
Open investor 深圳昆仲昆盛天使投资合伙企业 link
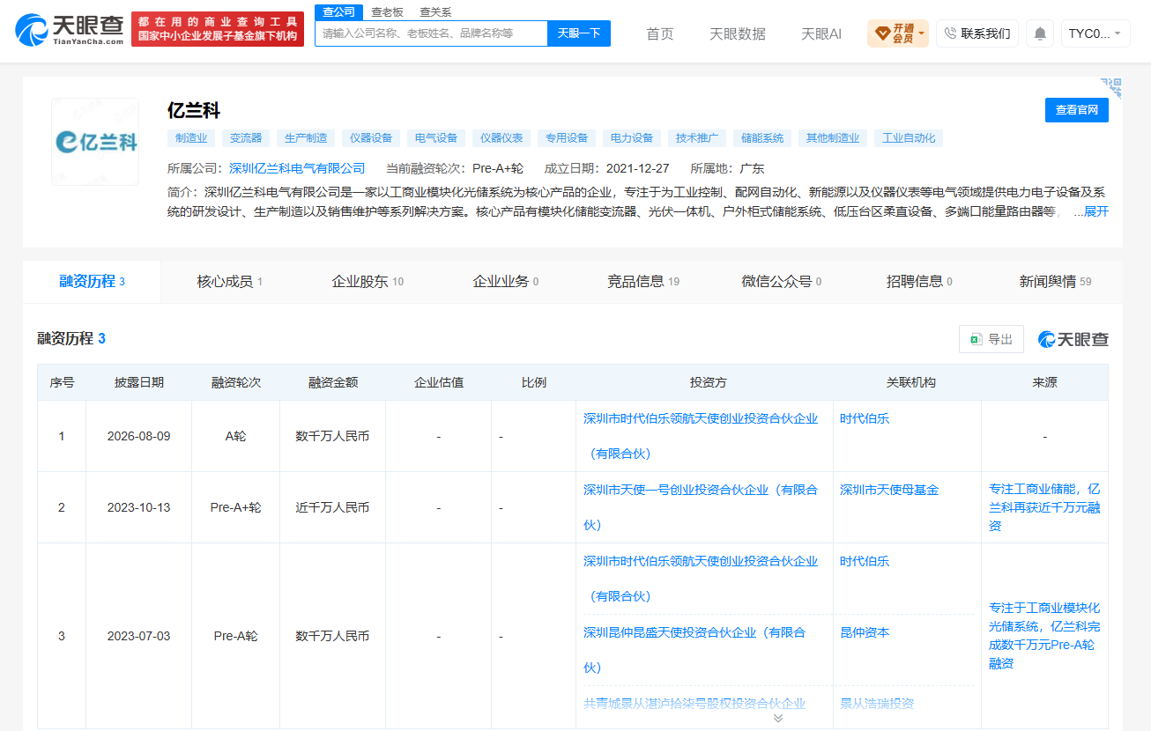694,650
